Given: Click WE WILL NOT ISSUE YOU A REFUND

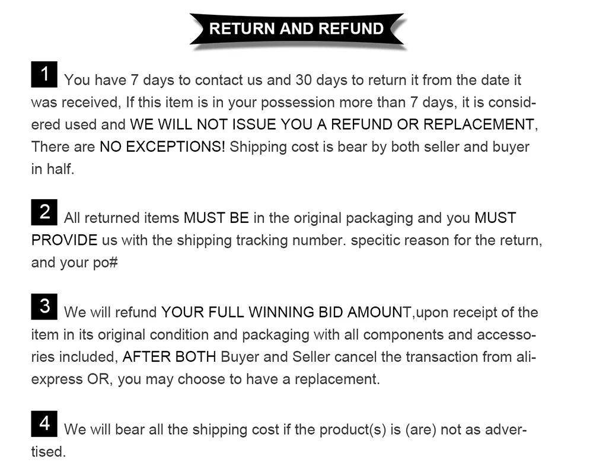Looking at the screenshot, I should click(261, 125).
